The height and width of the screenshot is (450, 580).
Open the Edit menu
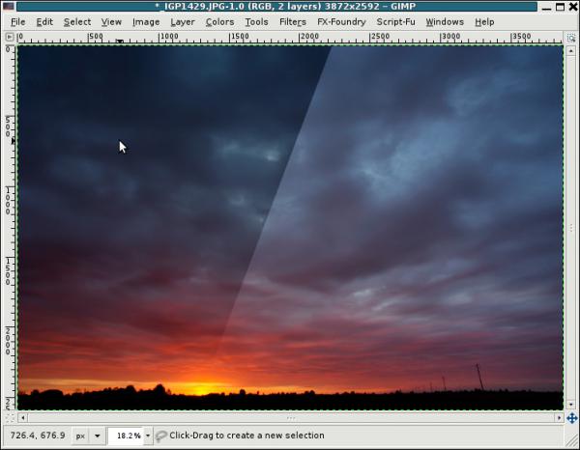(44, 22)
